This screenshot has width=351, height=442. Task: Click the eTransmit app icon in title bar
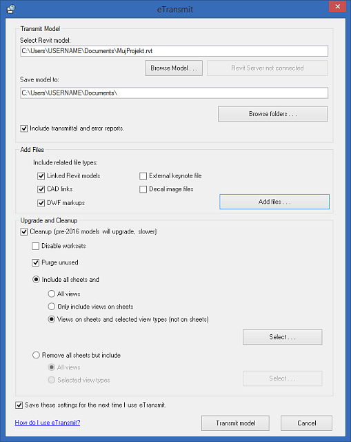11,9
